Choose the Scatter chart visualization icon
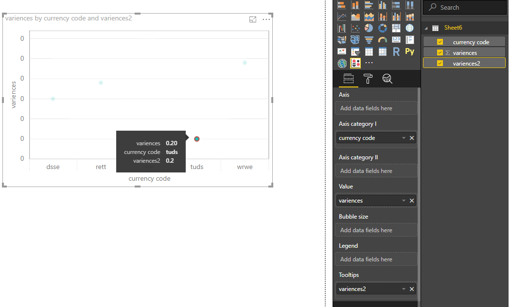 pyautogui.click(x=355, y=28)
